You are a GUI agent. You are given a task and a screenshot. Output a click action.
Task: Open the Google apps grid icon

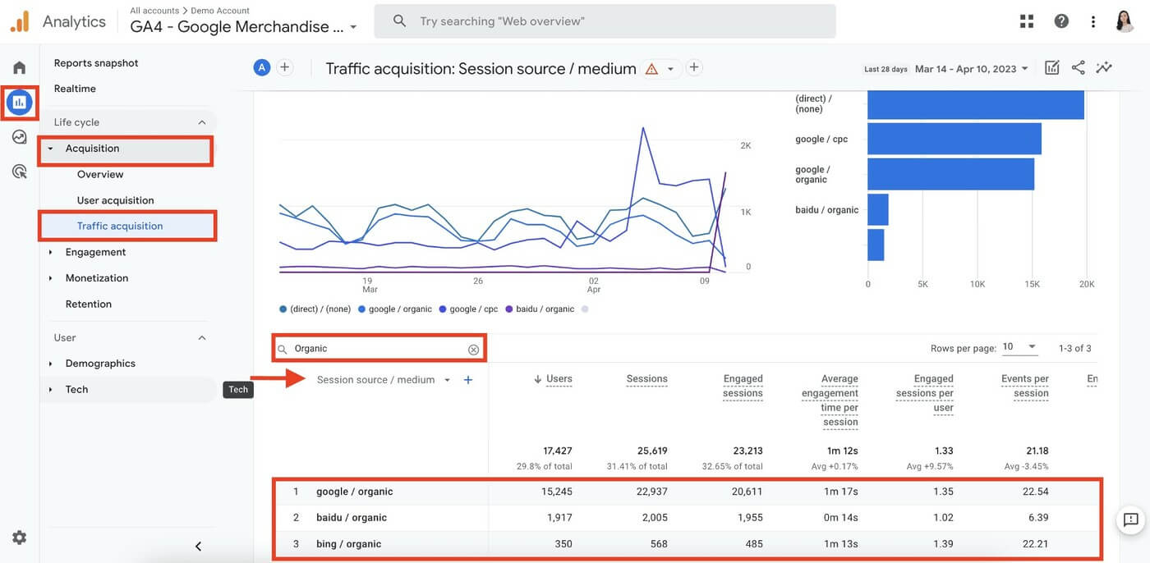[x=1026, y=21]
